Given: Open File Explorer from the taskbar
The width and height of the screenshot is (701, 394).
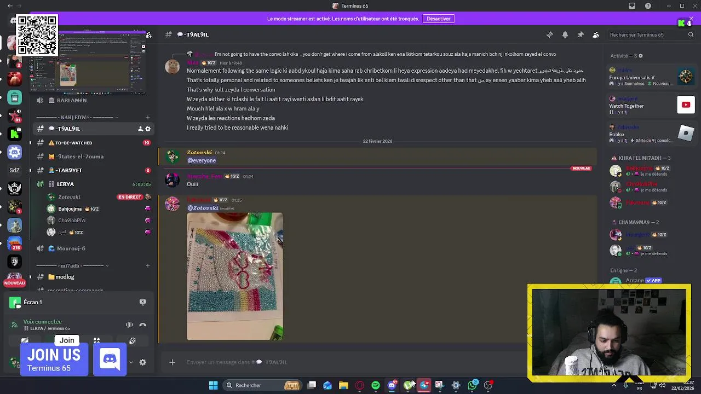Looking at the screenshot, I should [343, 385].
